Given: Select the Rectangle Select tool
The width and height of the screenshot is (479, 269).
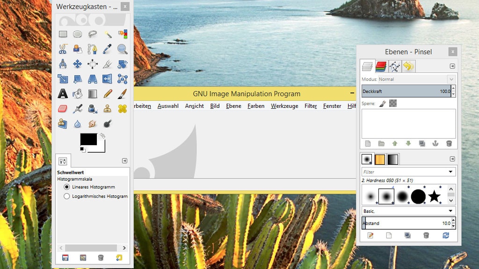Looking at the screenshot, I should click(x=63, y=34).
